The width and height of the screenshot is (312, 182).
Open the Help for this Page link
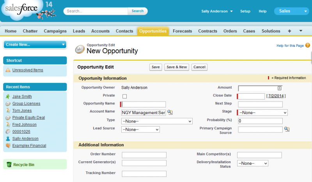(290, 46)
